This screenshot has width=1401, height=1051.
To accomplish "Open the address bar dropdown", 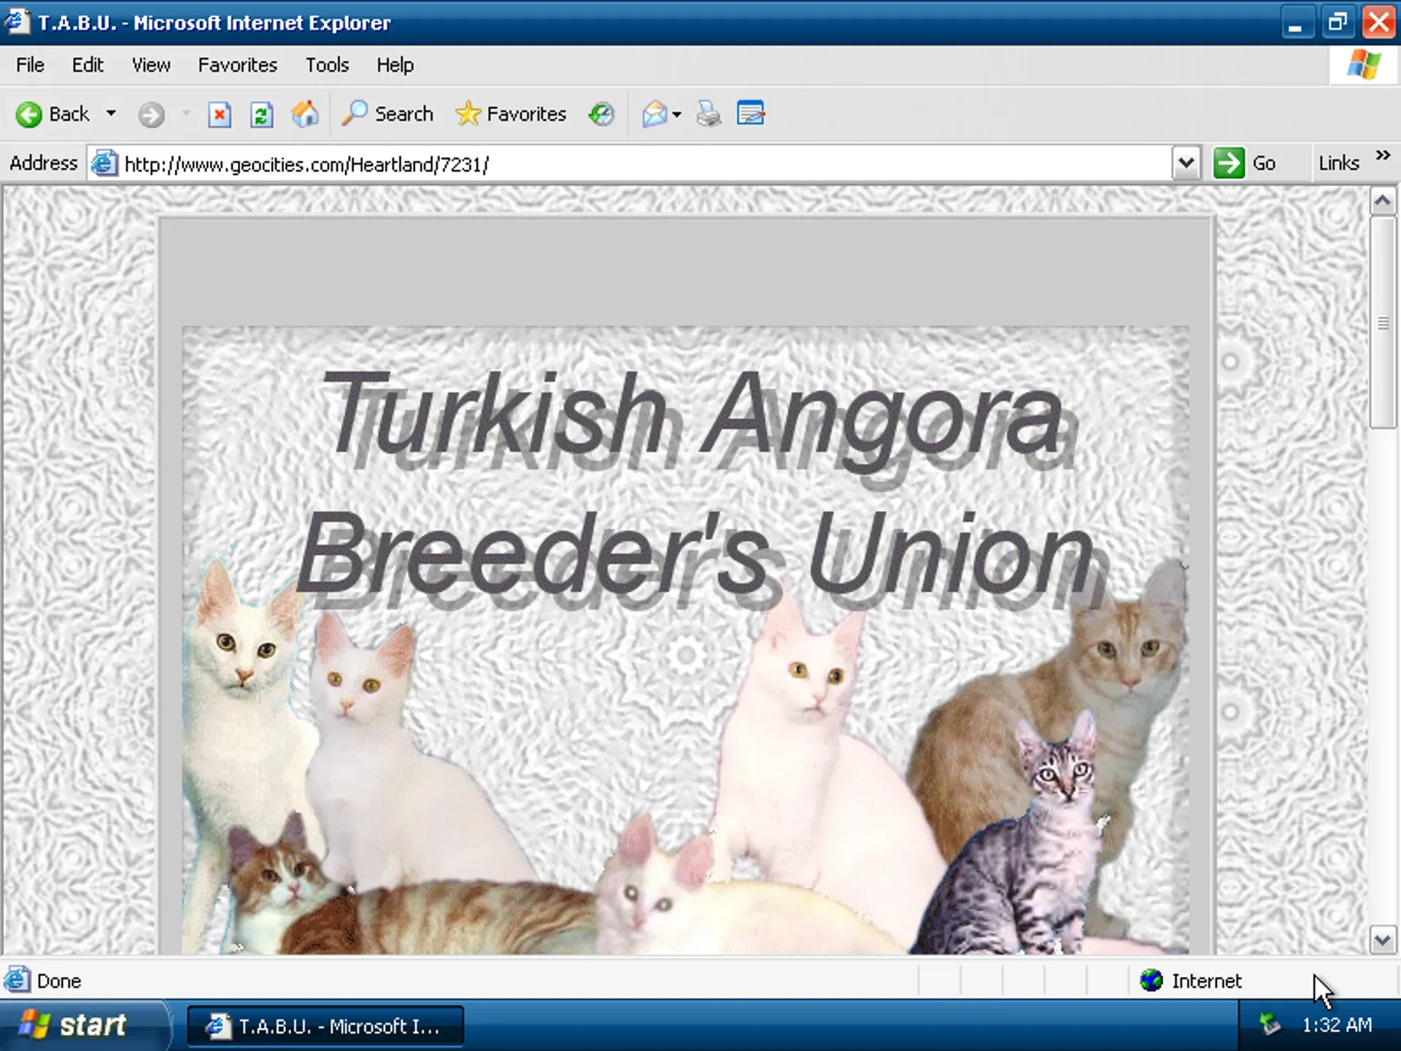I will (1186, 163).
